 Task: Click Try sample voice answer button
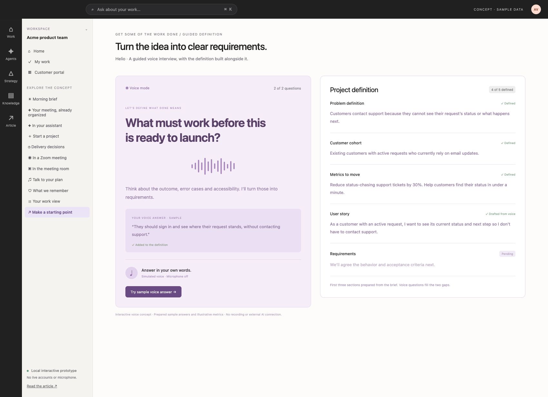153,292
